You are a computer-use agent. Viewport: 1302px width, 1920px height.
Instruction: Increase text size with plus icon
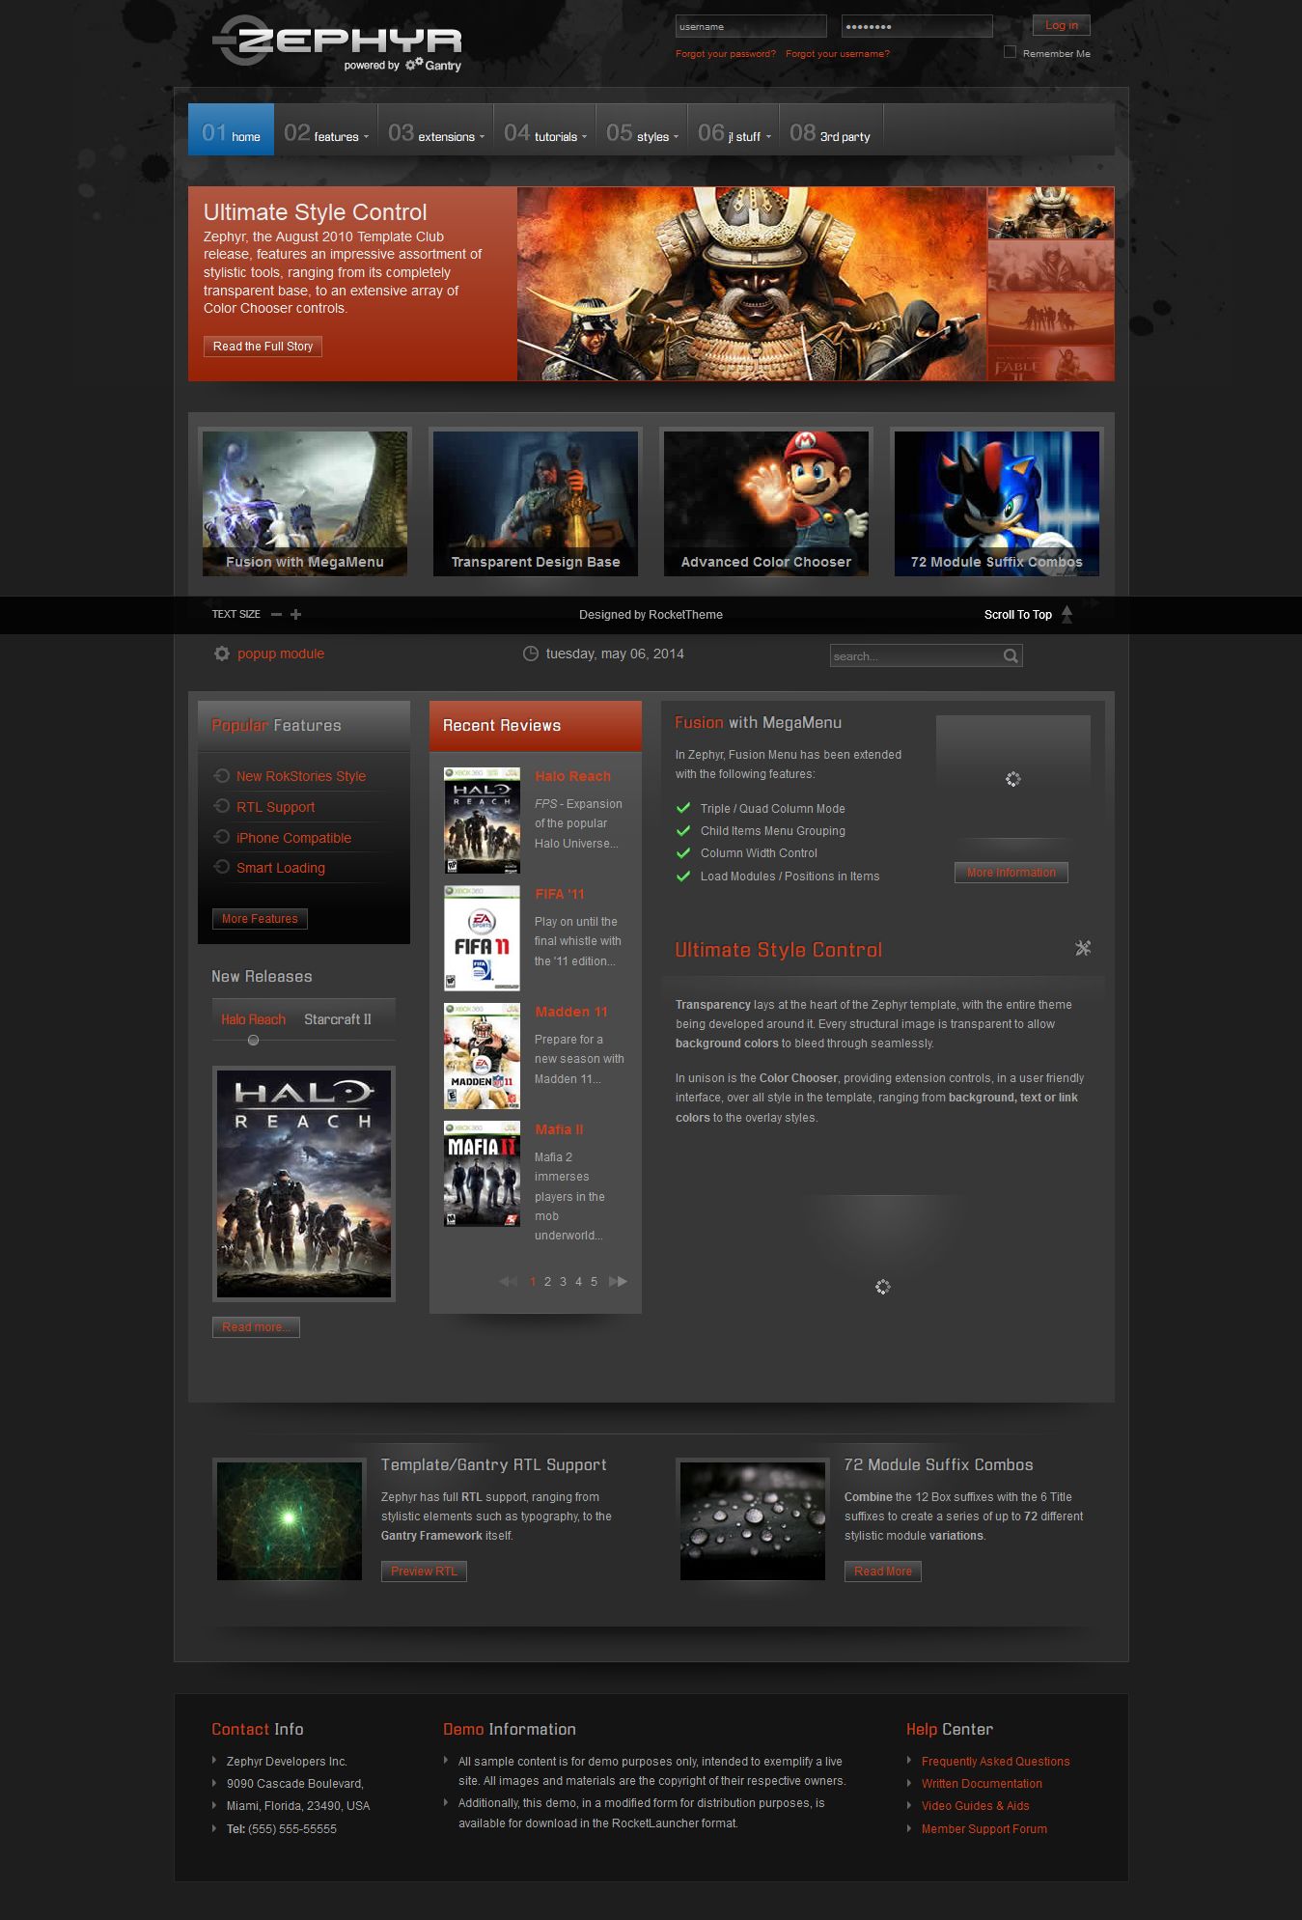295,614
